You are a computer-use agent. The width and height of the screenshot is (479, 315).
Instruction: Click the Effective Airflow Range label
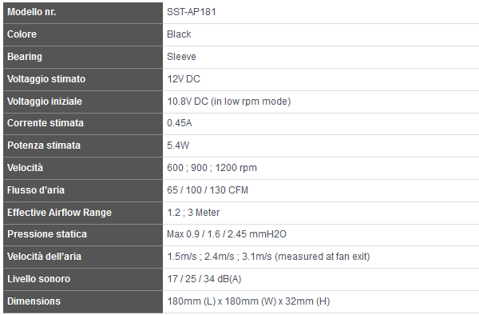[x=60, y=213]
